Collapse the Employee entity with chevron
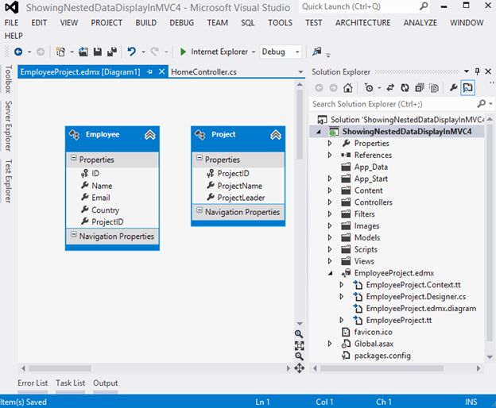The image size is (496, 408). point(149,135)
